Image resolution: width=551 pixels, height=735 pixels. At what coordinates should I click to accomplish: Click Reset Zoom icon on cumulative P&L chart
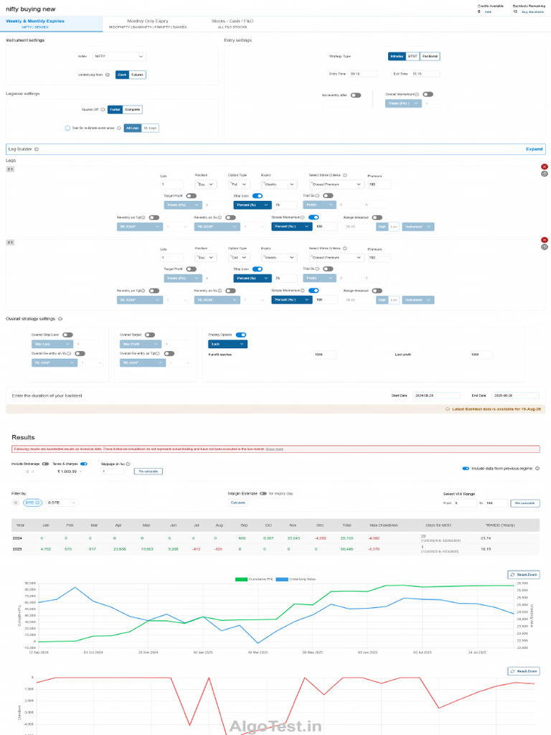click(512, 575)
